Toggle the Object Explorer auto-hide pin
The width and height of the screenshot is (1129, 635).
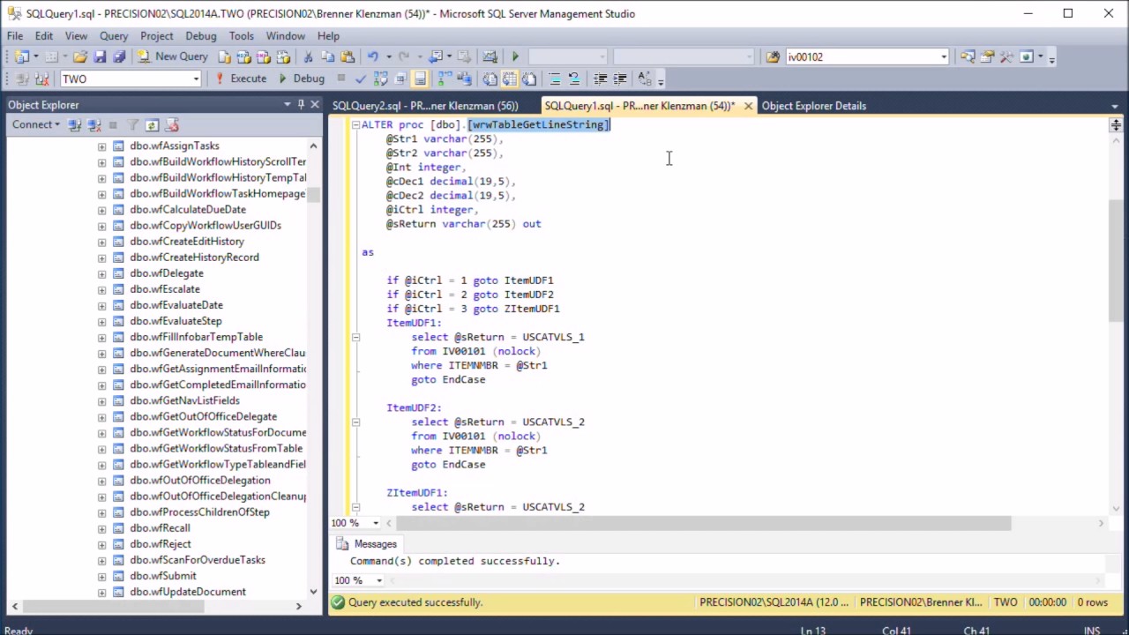pos(301,105)
